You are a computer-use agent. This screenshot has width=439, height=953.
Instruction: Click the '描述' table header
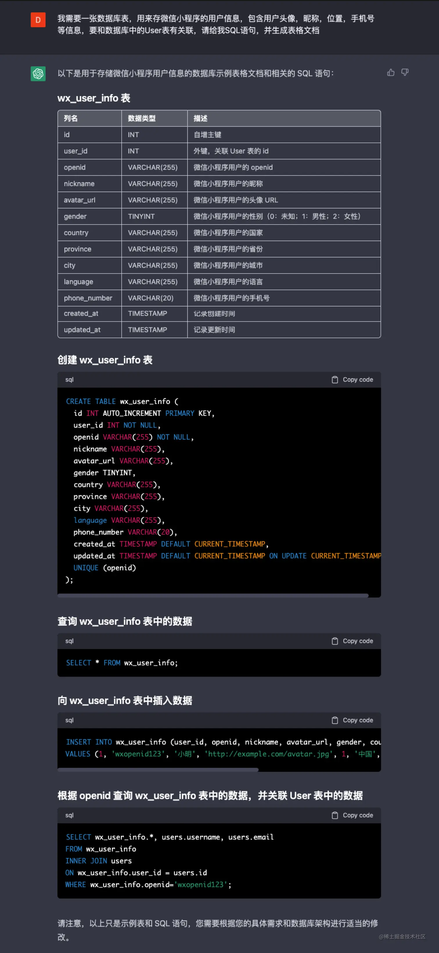[x=284, y=119]
